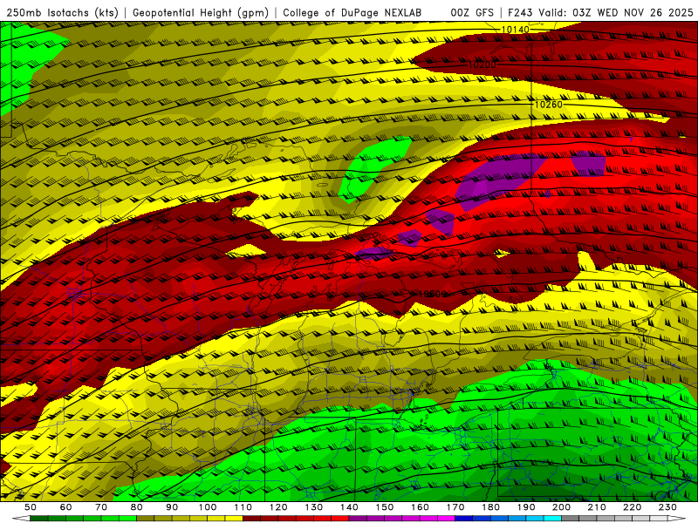698x523 pixels.
Task: Click the cyan swatch just before 200
Action: [x=553, y=519]
